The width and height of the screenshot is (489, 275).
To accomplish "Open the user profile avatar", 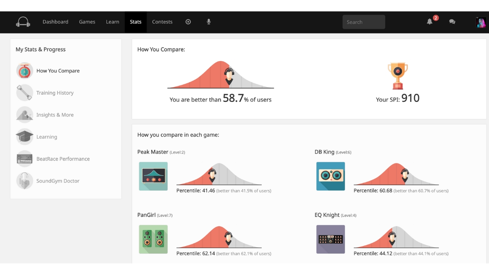I will [480, 22].
